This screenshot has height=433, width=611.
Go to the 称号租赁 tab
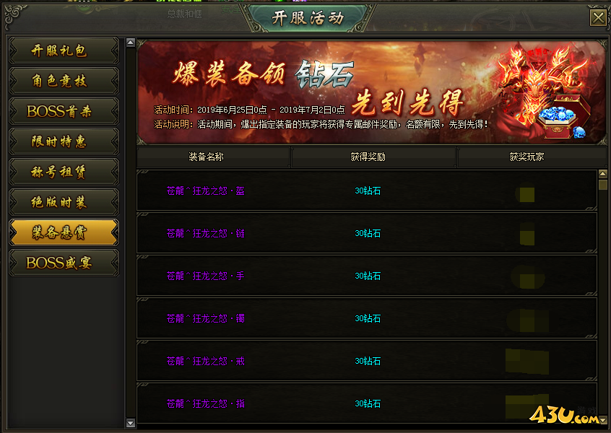click(x=64, y=172)
